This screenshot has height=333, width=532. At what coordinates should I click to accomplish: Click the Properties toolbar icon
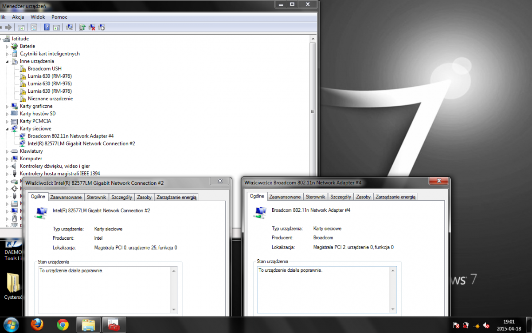pos(34,27)
